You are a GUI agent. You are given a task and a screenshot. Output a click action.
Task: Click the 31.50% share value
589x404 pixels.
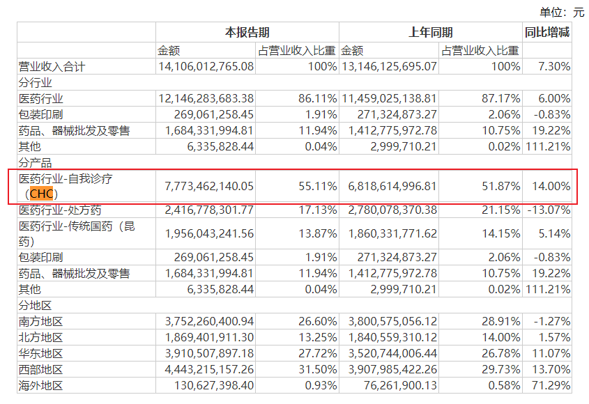318,369
